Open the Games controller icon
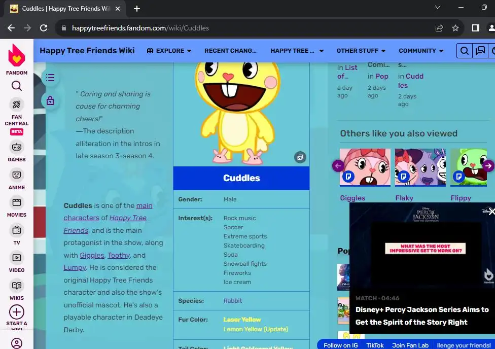Viewport: 495px width, 349px height. [16, 147]
